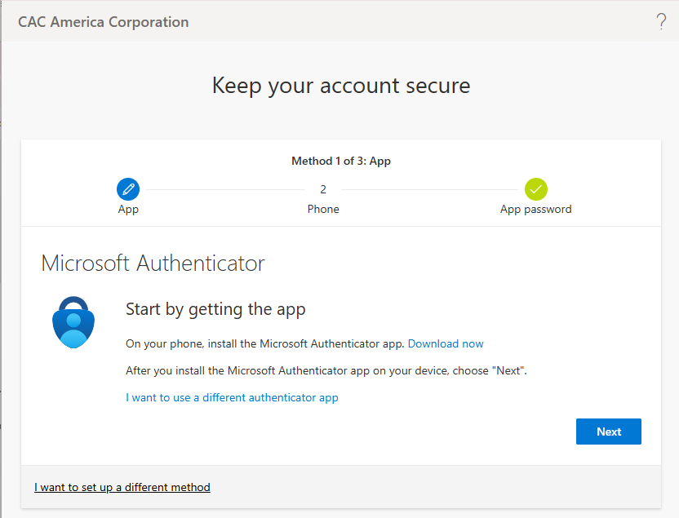The image size is (679, 518).
Task: Open the Download now link
Action: pos(446,343)
